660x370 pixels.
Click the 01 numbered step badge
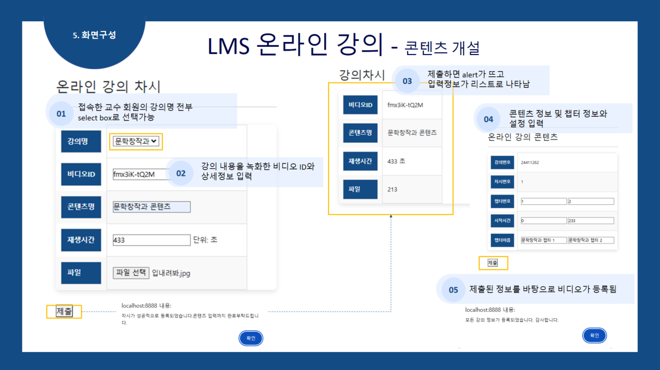[61, 114]
